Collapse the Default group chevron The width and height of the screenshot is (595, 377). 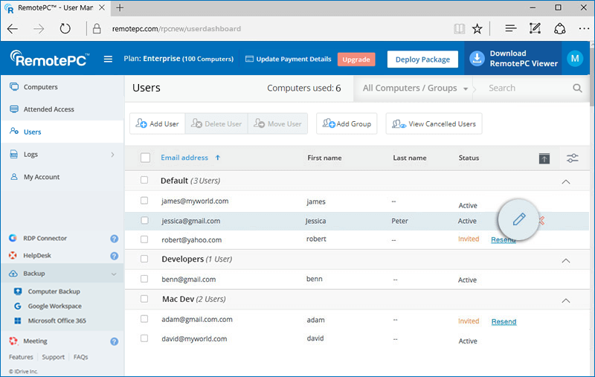tap(565, 181)
